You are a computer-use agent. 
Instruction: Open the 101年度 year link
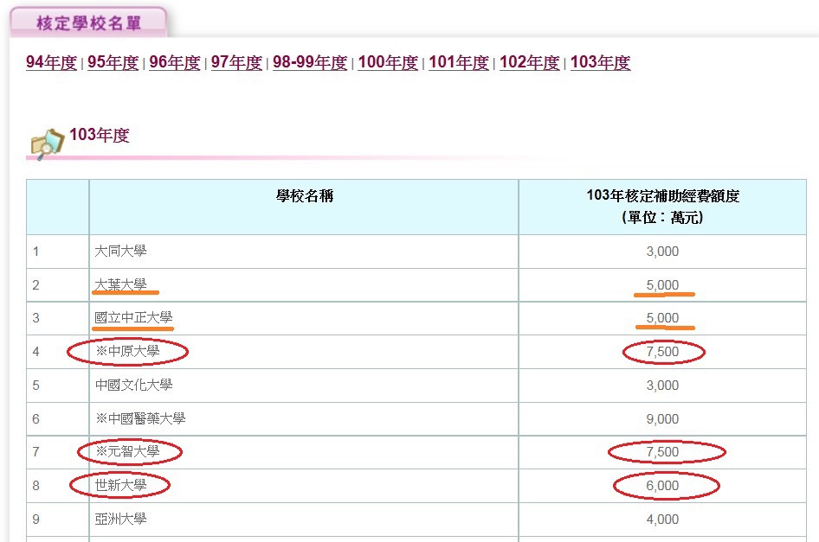(459, 62)
